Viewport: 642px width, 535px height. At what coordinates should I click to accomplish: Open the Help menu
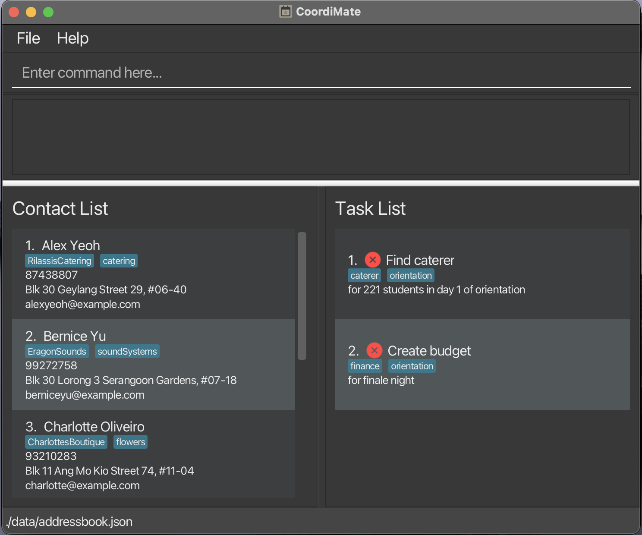pos(72,38)
